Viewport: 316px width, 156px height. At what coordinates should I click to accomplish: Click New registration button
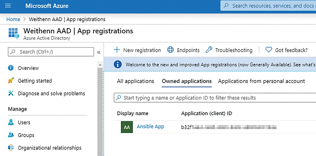pyautogui.click(x=137, y=50)
